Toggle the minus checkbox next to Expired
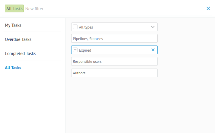The image size is (215, 133). click(x=75, y=50)
